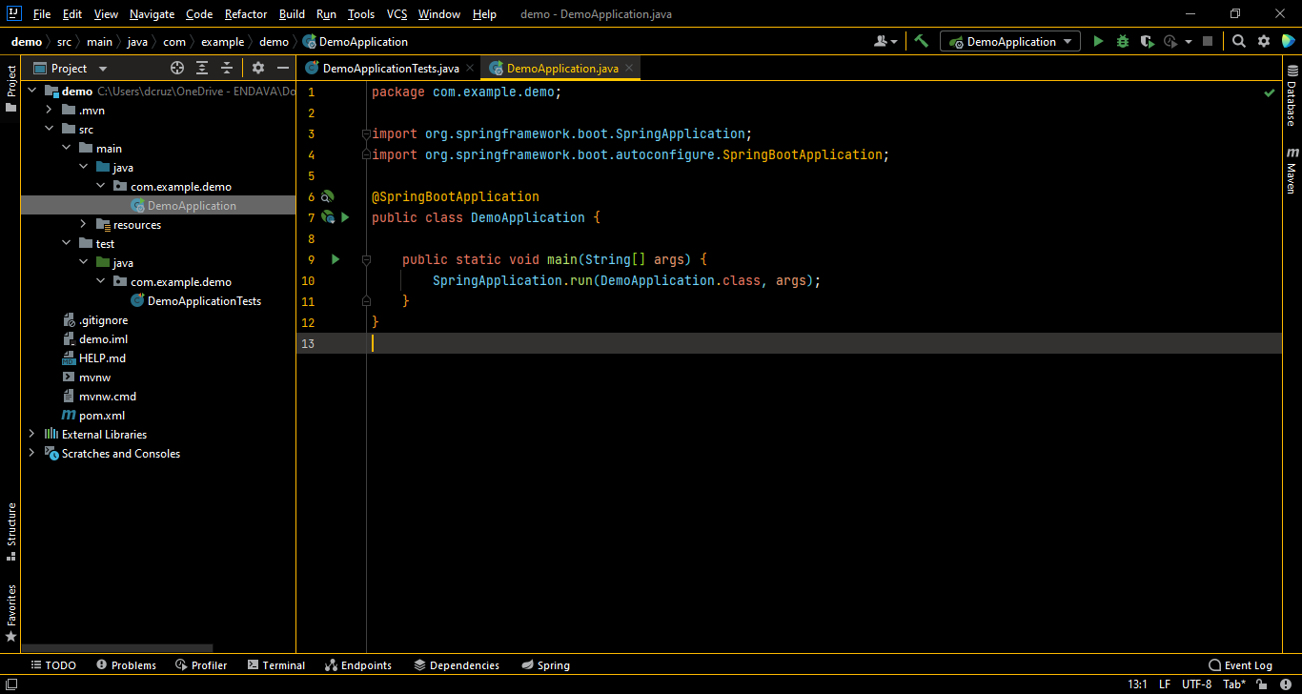Screen dimensions: 1302x694
Task: Open the Event Log
Action: pyautogui.click(x=1240, y=665)
